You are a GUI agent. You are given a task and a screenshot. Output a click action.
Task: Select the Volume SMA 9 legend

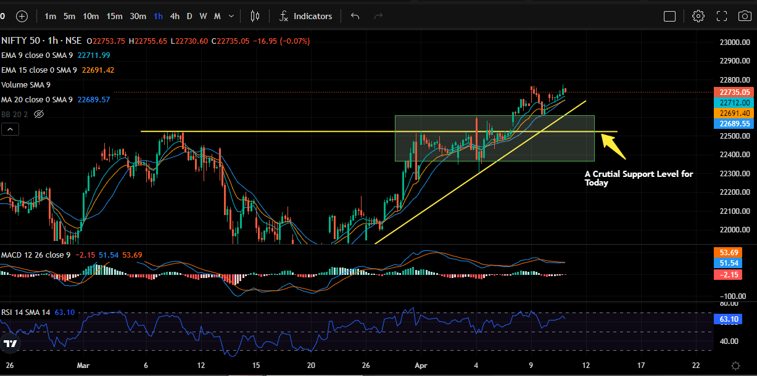(26, 84)
